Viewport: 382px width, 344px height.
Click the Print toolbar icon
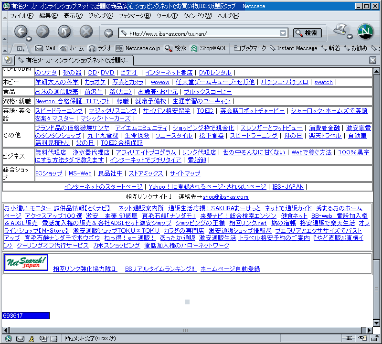point(340,30)
